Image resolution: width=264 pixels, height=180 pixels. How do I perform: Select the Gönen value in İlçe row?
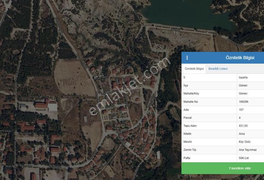pos(243,85)
